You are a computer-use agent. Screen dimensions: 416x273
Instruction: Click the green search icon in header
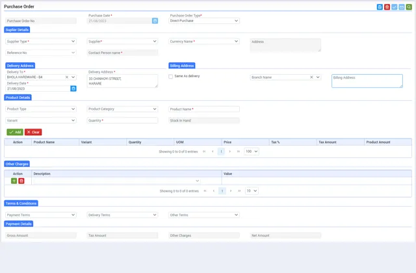pyautogui.click(x=409, y=7)
